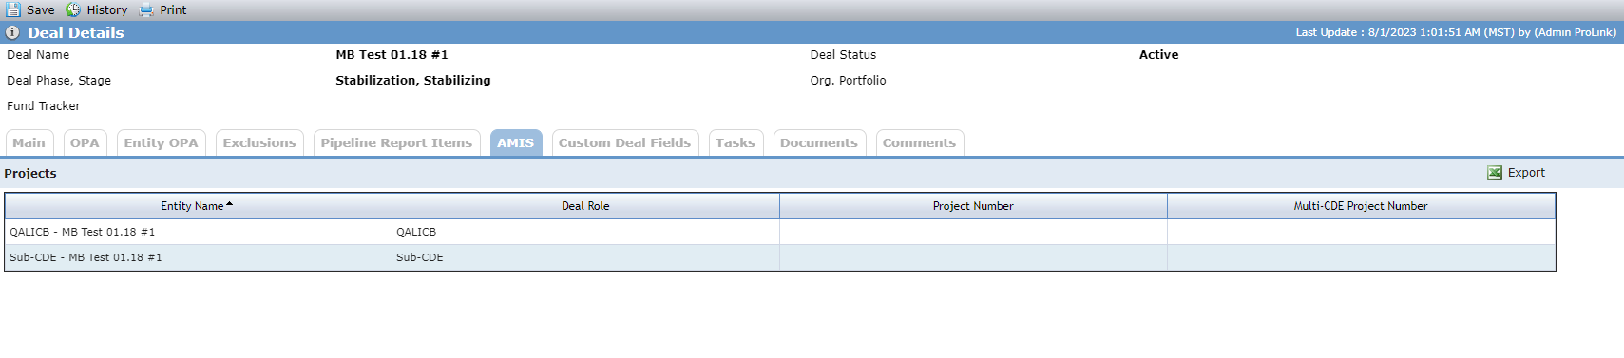1624x358 pixels.
Task: Open the OPA tab
Action: click(85, 142)
